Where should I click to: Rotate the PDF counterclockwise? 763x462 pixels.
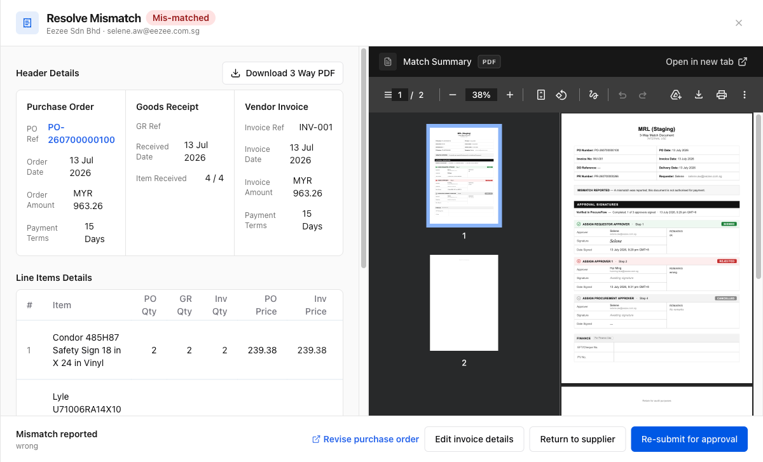561,95
